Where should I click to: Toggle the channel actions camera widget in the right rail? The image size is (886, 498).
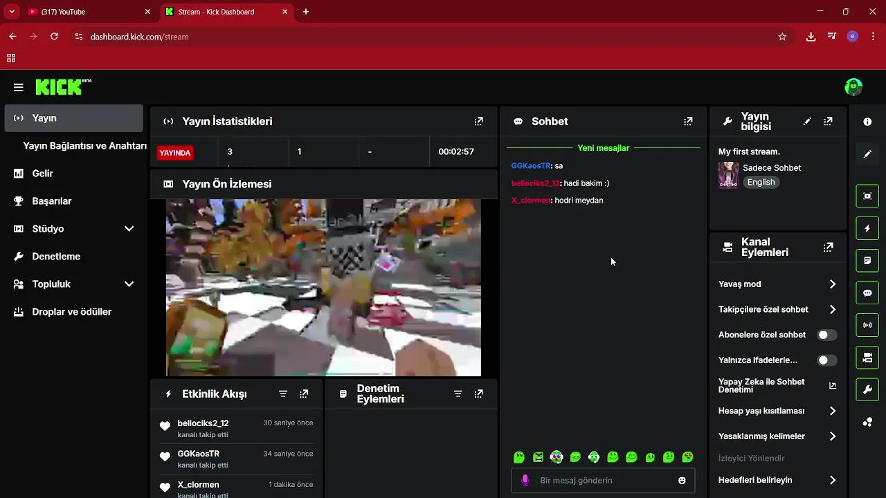pos(867,358)
